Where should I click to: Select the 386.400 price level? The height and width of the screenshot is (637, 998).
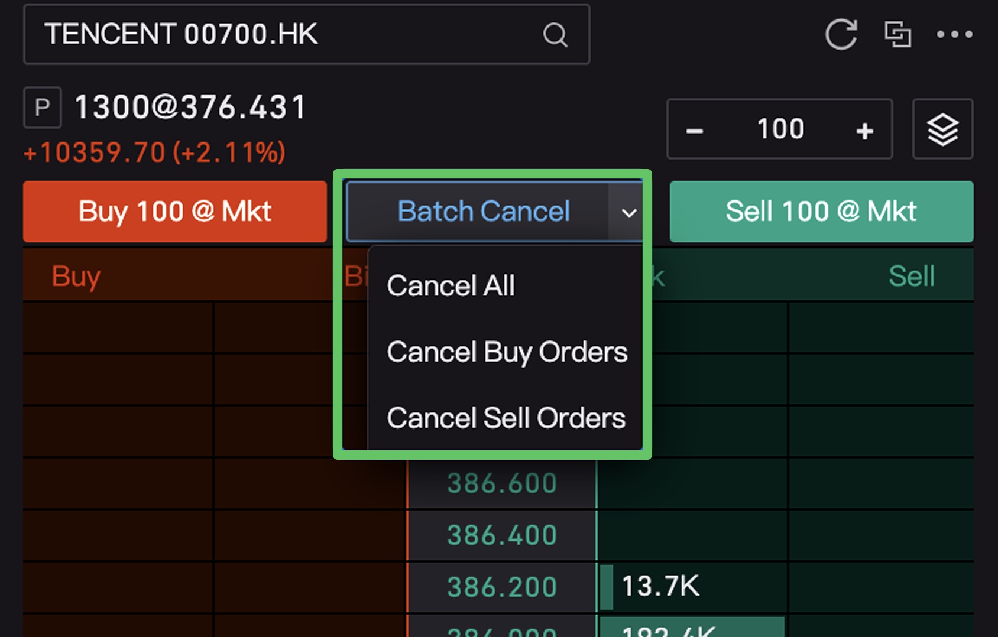[x=501, y=535]
